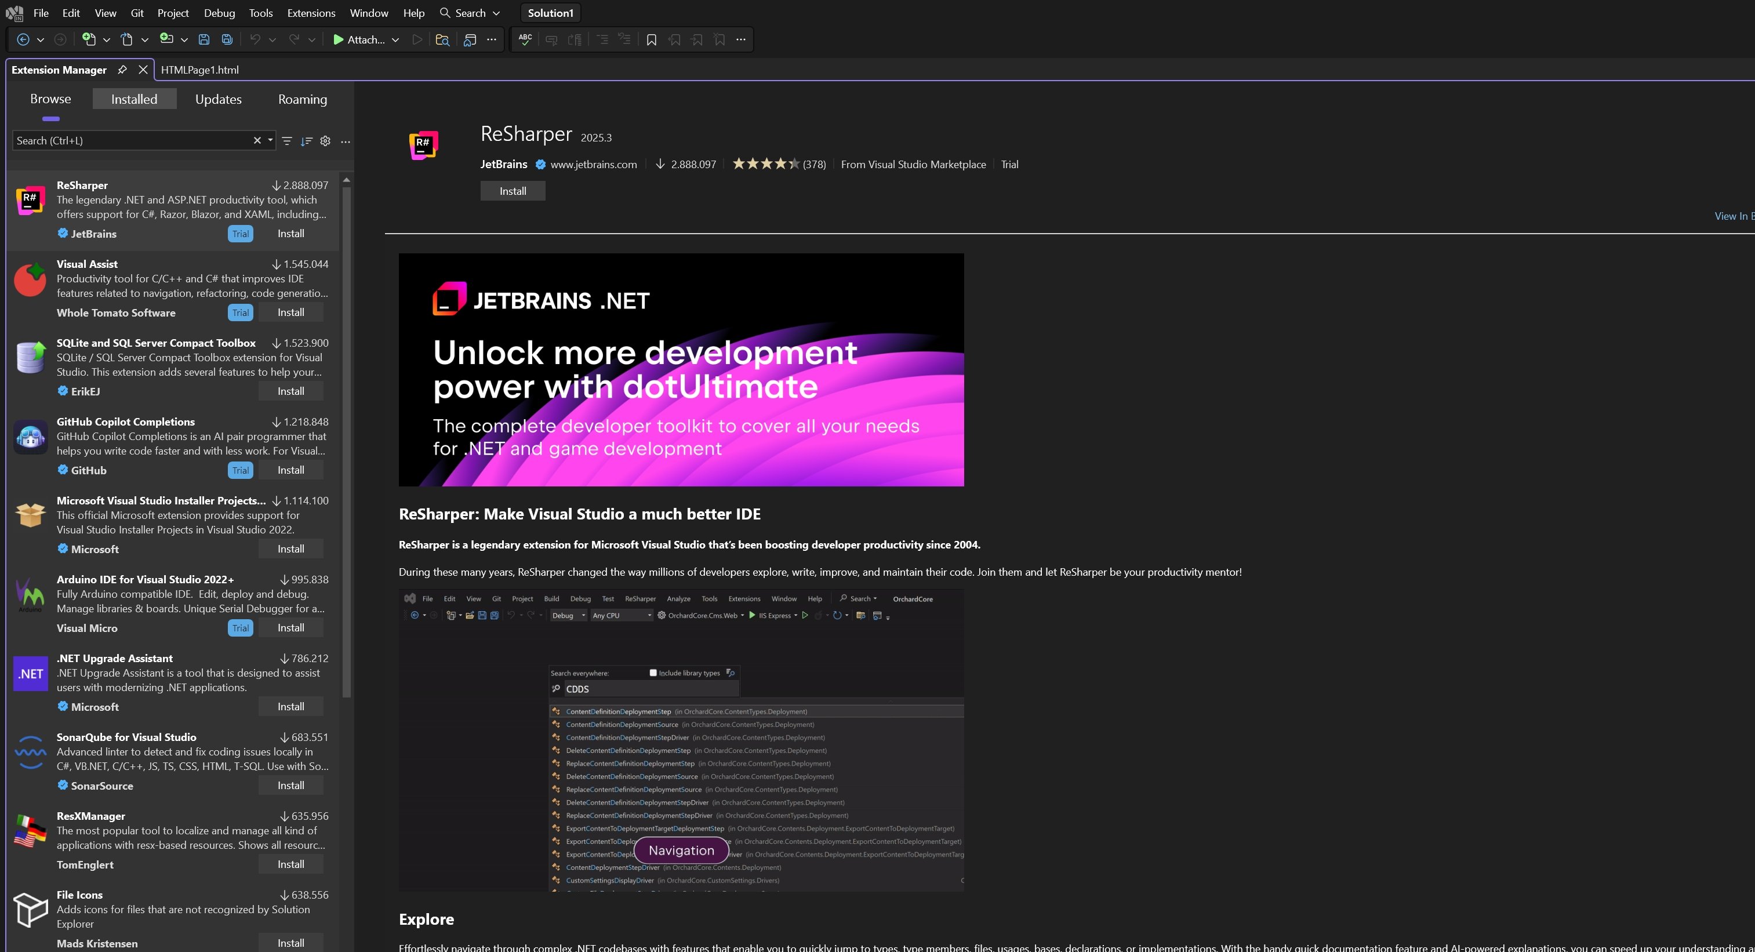Open the HTMLPage1.html document tab

click(x=199, y=70)
